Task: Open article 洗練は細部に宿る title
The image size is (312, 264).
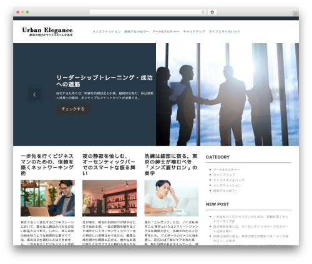Action: tap(171, 165)
